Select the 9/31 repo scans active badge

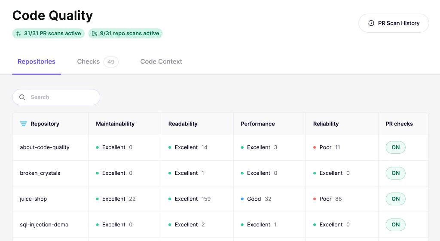pos(125,34)
